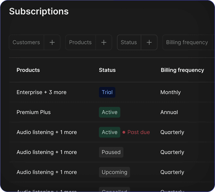Click the Upcoming status badge
215x192 pixels.
pos(114,172)
